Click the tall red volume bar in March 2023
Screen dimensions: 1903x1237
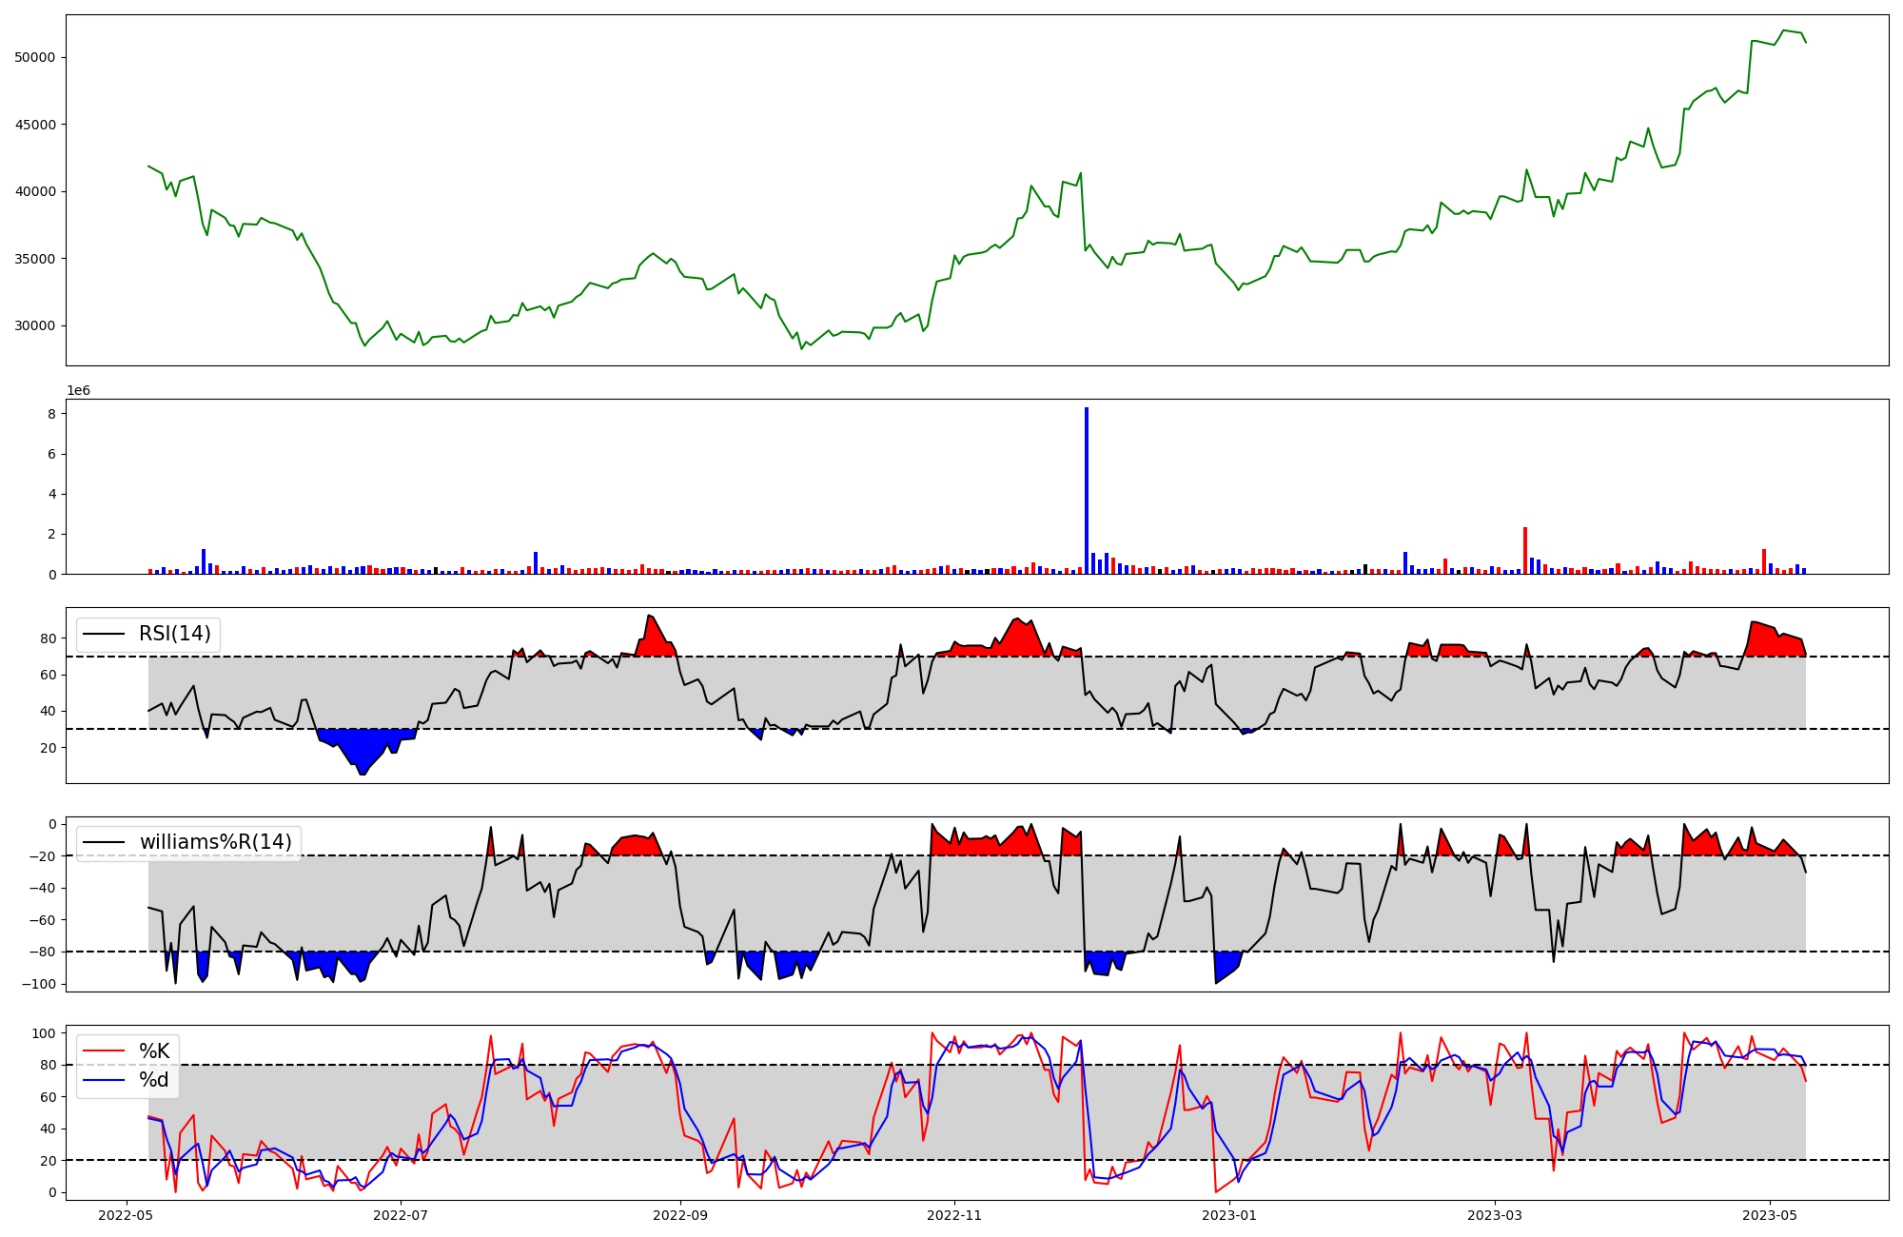(1525, 550)
